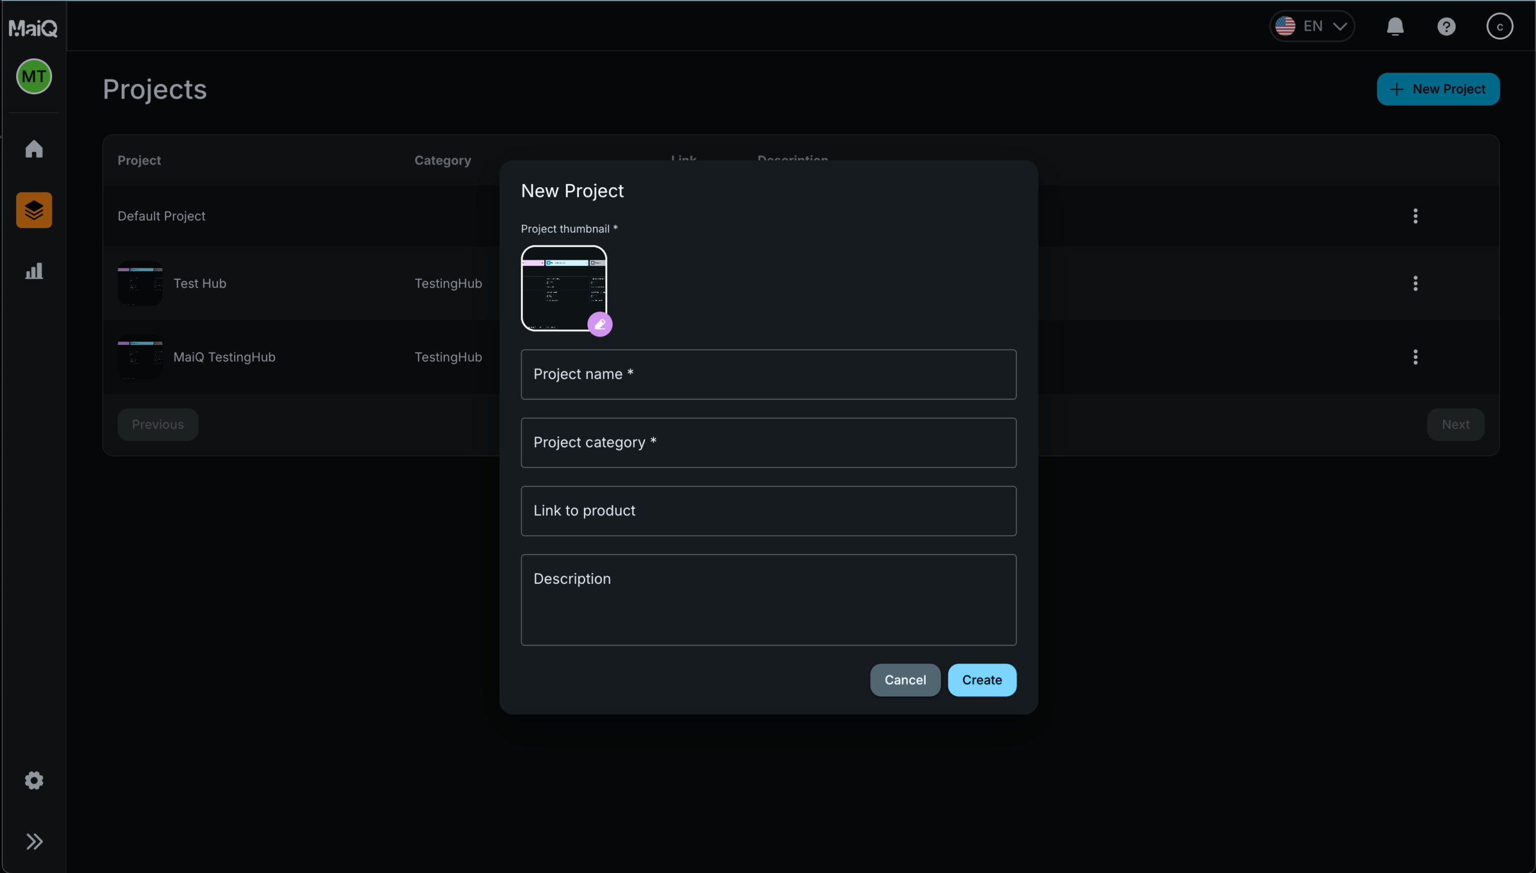This screenshot has width=1536, height=873.
Task: Click into the Description text area
Action: 768,599
